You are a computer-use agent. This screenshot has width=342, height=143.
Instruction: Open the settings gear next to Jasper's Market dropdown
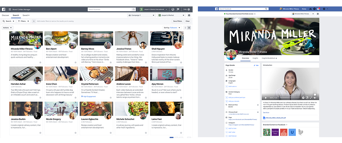tap(189, 15)
